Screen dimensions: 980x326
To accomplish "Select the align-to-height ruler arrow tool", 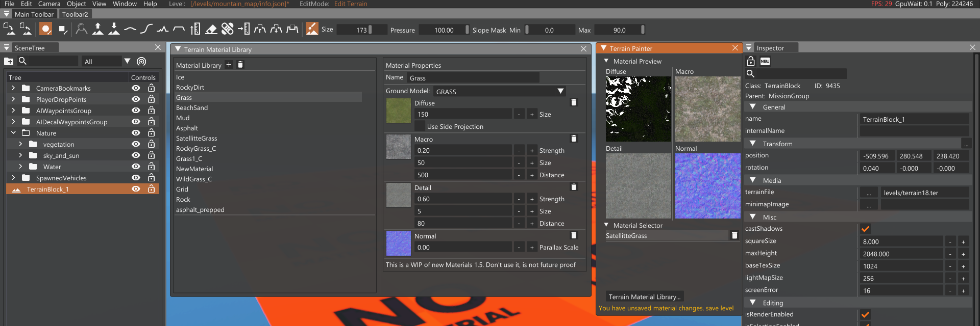I will click(244, 29).
